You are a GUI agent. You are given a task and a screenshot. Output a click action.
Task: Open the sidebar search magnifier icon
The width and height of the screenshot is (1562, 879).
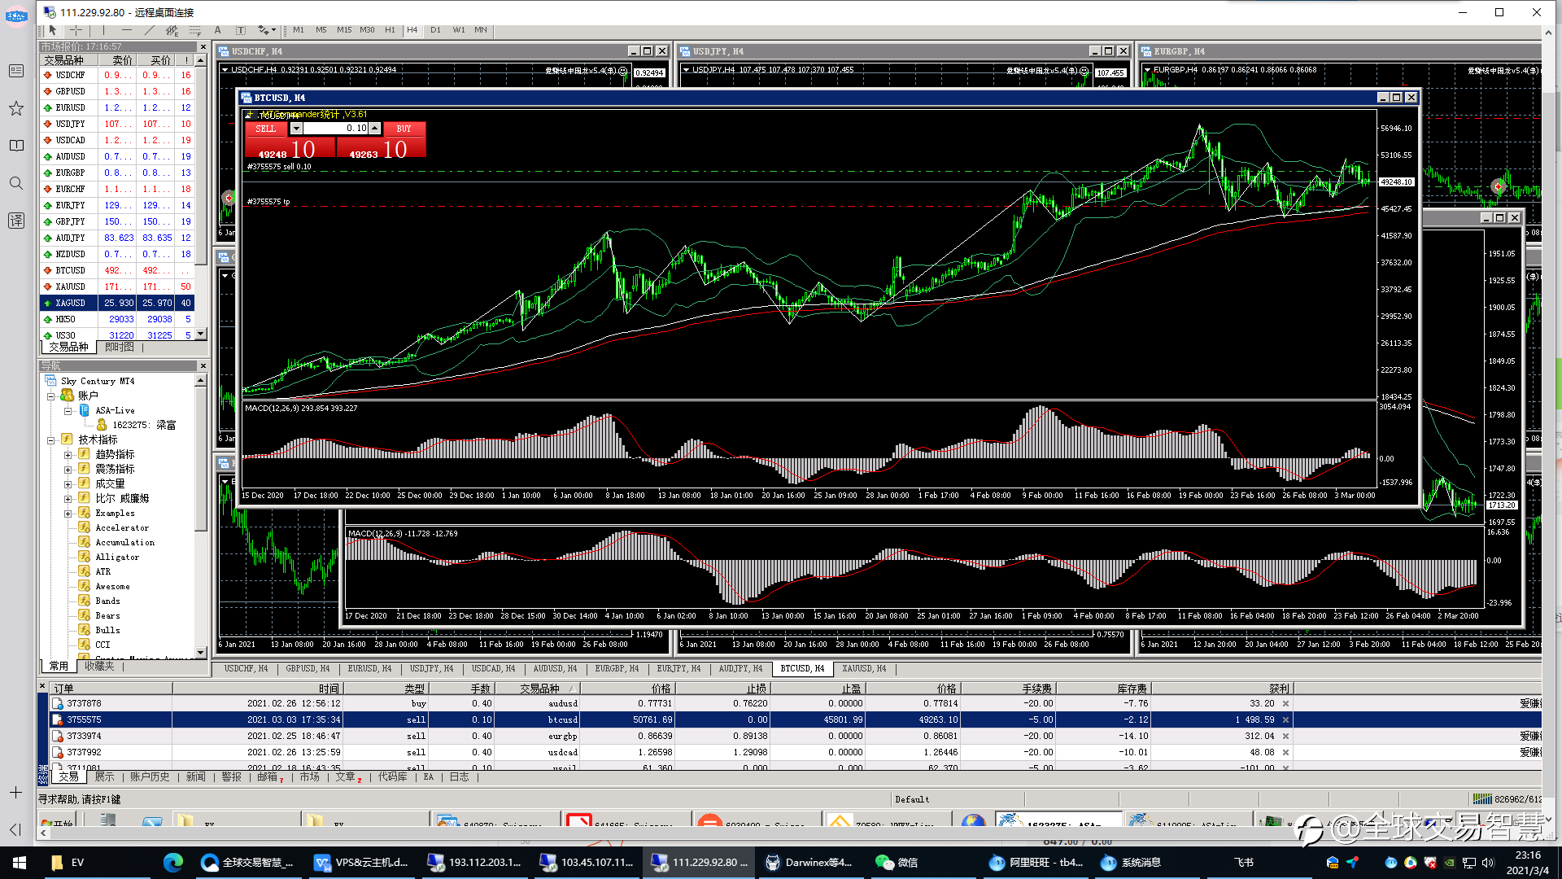[16, 183]
